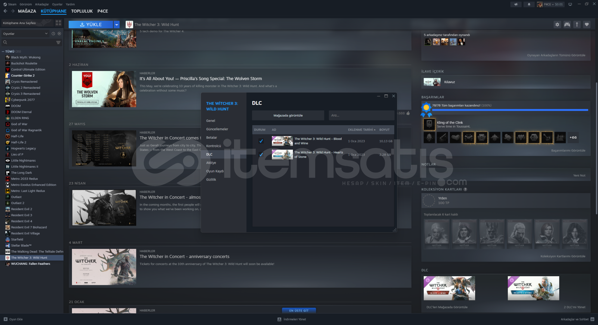Click the achievements 100% progress bar
Screen dimensions: 598x325
click(x=510, y=110)
